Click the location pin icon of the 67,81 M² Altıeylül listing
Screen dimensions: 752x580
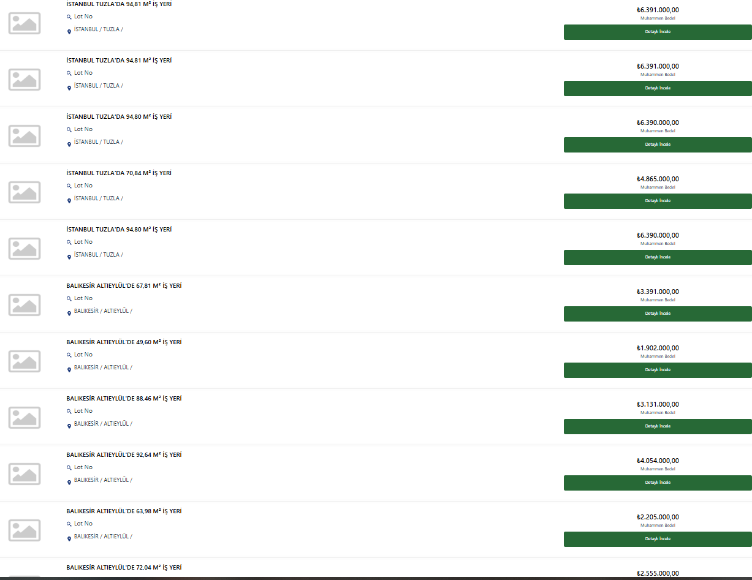point(69,314)
